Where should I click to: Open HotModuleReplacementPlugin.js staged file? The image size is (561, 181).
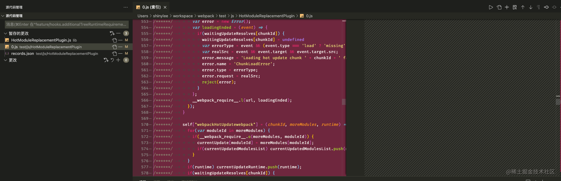pyautogui.click(x=66, y=40)
